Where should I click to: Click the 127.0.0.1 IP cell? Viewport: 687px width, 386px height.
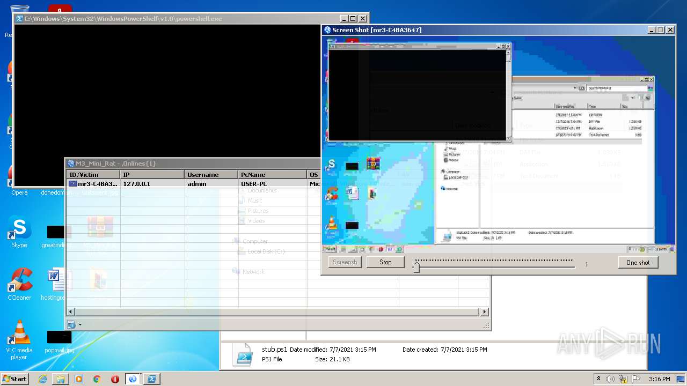[x=137, y=184]
